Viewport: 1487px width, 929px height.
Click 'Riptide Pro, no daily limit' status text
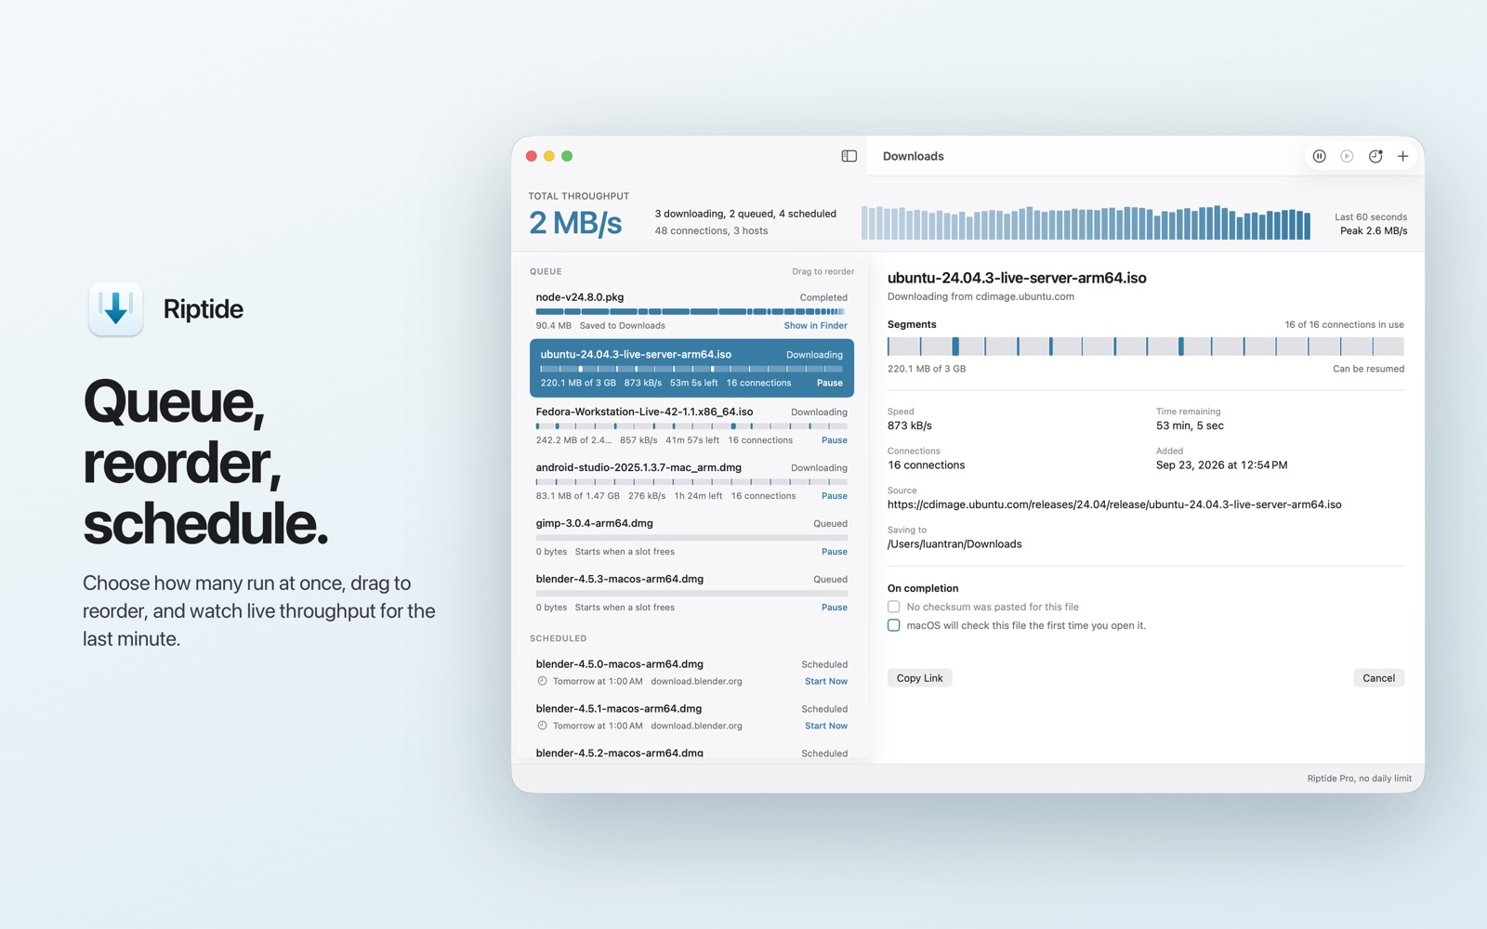pos(1359,779)
